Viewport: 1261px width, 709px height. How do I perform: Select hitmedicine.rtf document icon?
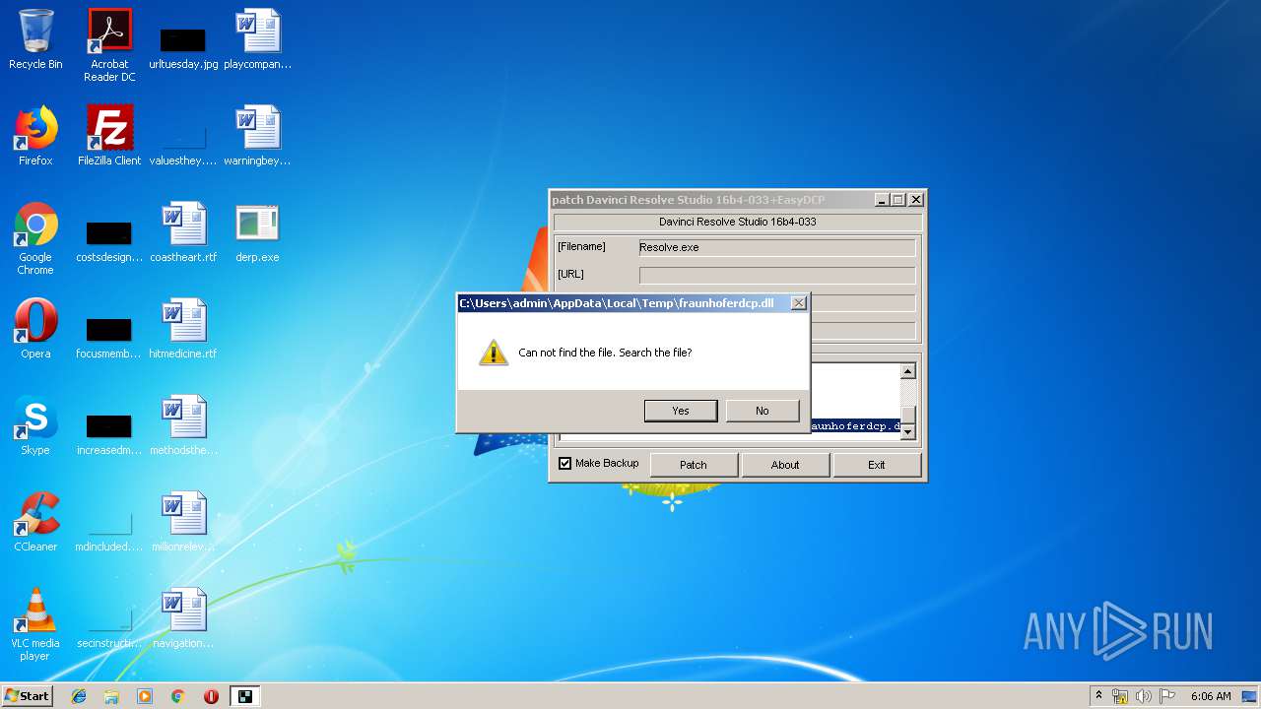(183, 329)
